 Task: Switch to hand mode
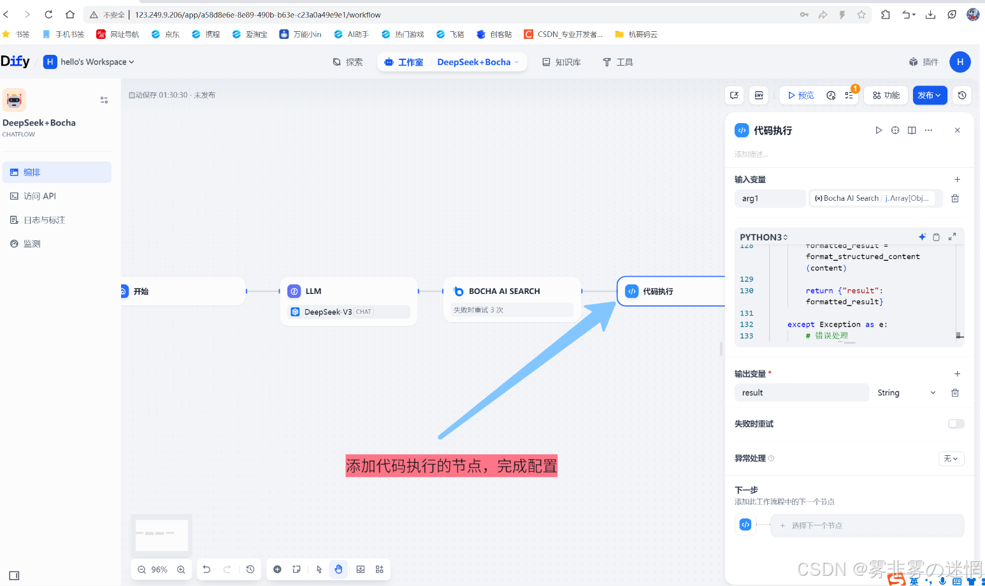pos(338,569)
